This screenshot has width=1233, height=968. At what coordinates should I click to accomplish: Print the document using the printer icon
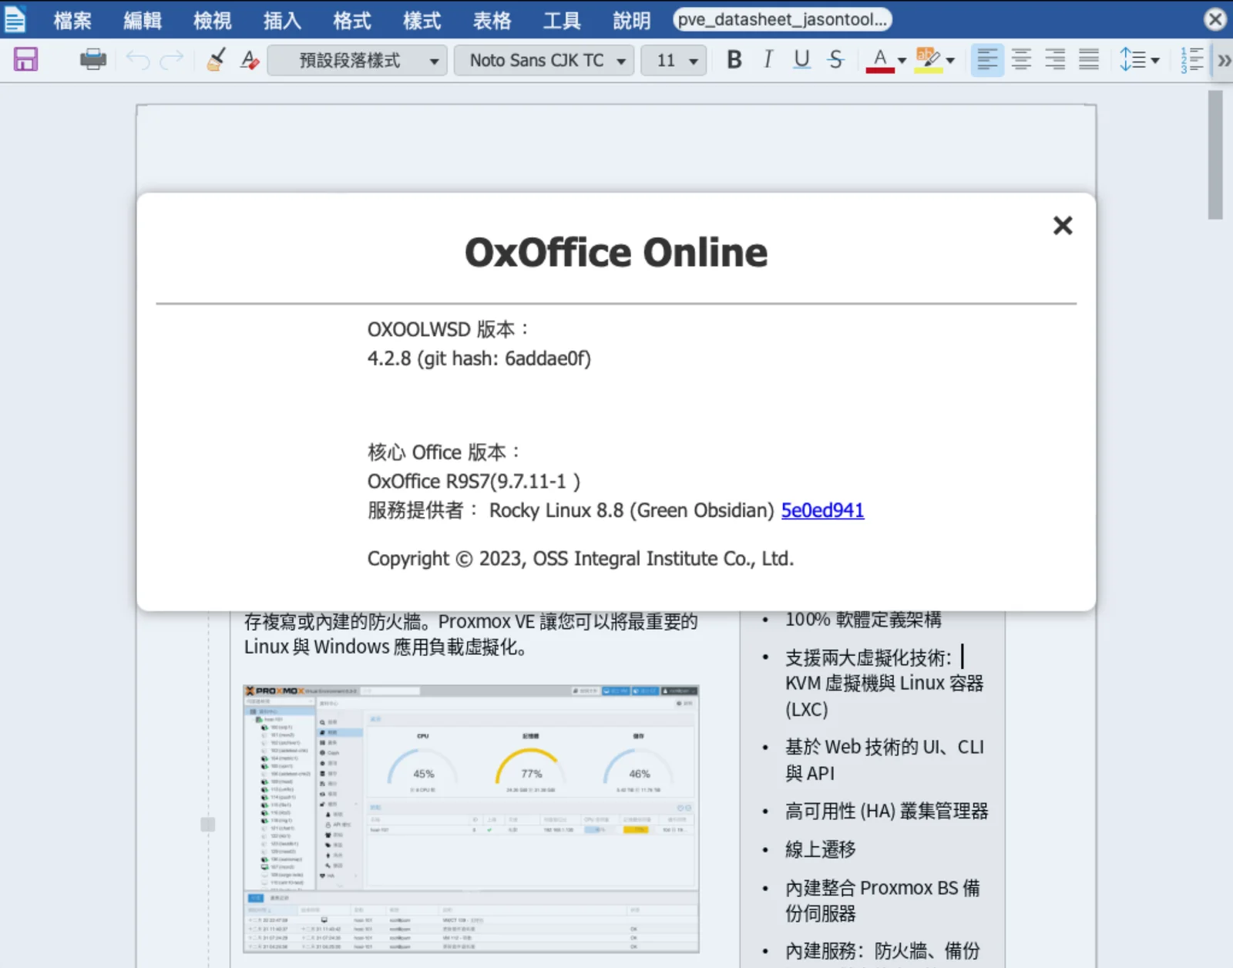93,59
